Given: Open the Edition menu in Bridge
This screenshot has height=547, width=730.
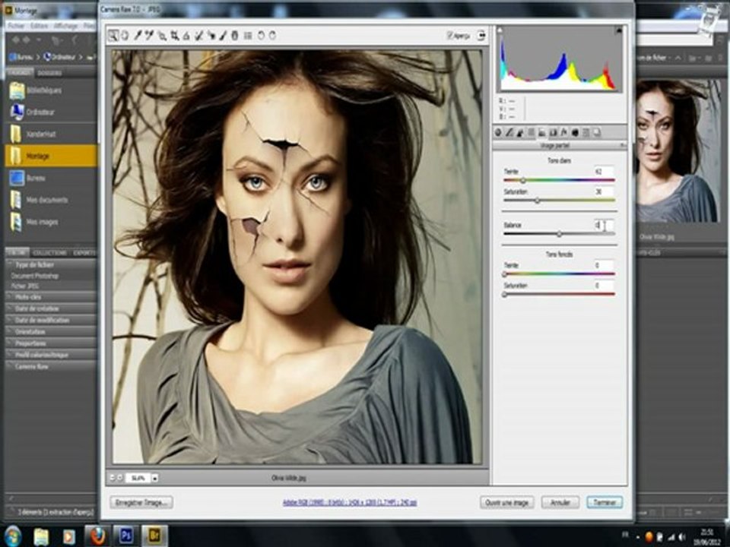Looking at the screenshot, I should pyautogui.click(x=40, y=26).
